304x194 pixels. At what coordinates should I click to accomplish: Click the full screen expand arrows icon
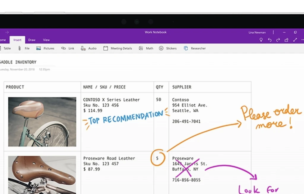pyautogui.click(x=295, y=40)
